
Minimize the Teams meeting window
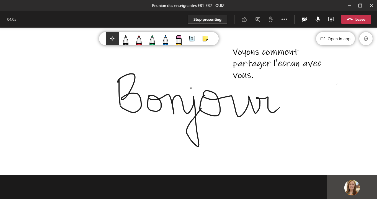pyautogui.click(x=349, y=6)
